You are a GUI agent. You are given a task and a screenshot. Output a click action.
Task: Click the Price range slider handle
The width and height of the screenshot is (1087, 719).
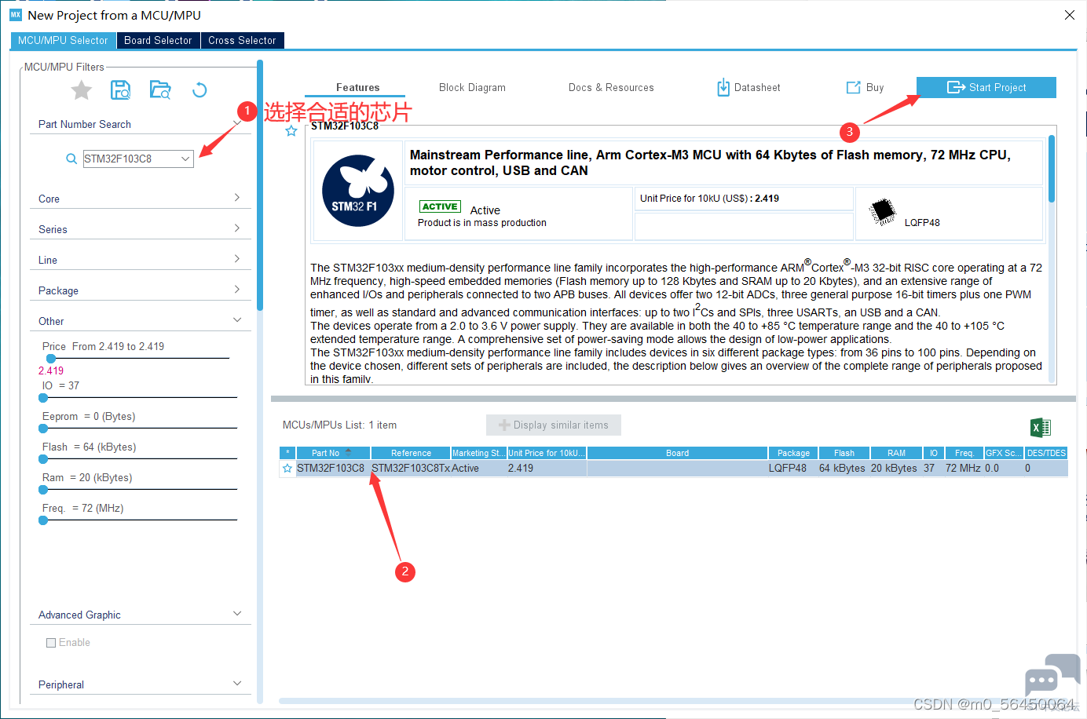pyautogui.click(x=51, y=359)
